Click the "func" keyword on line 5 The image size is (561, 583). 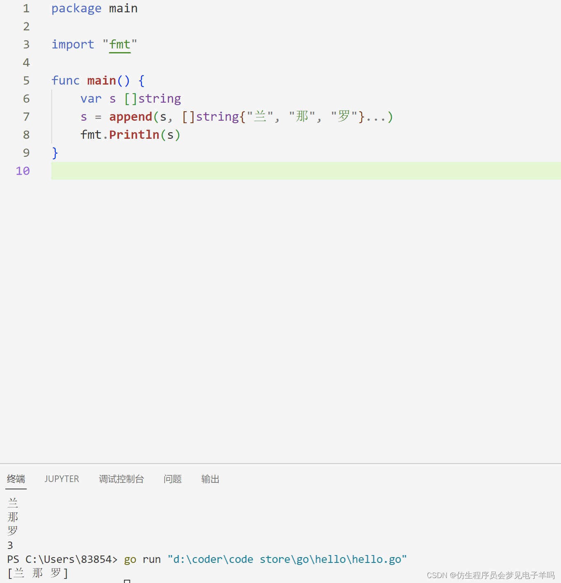point(66,80)
